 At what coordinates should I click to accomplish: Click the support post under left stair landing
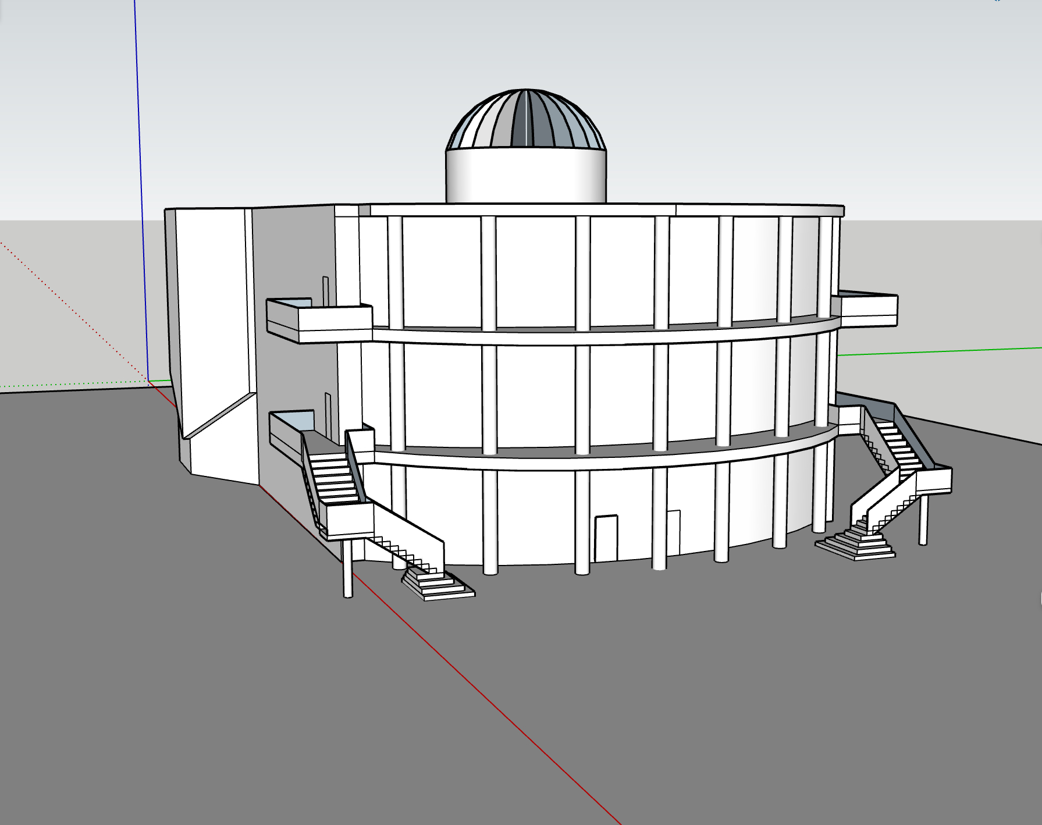(348, 568)
